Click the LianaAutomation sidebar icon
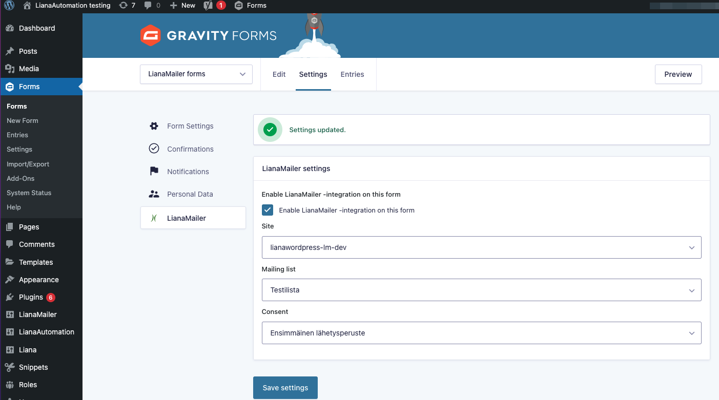Image resolution: width=719 pixels, height=400 pixels. pyautogui.click(x=10, y=332)
